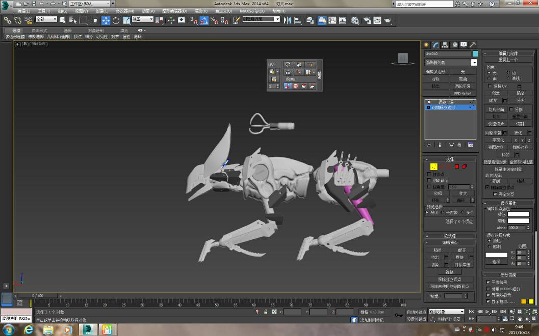Screen dimensions: 539x336
Task: Click the Mirror tool icon
Action: [288, 20]
